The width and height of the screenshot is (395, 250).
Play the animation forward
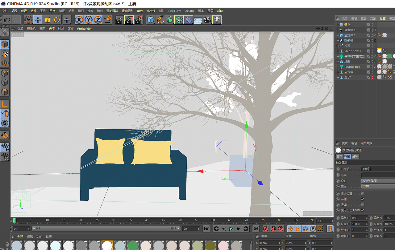pyautogui.click(x=231, y=229)
